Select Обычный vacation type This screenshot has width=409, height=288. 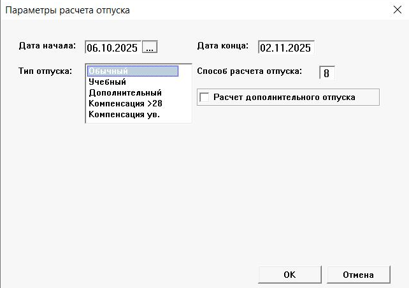tap(109, 71)
